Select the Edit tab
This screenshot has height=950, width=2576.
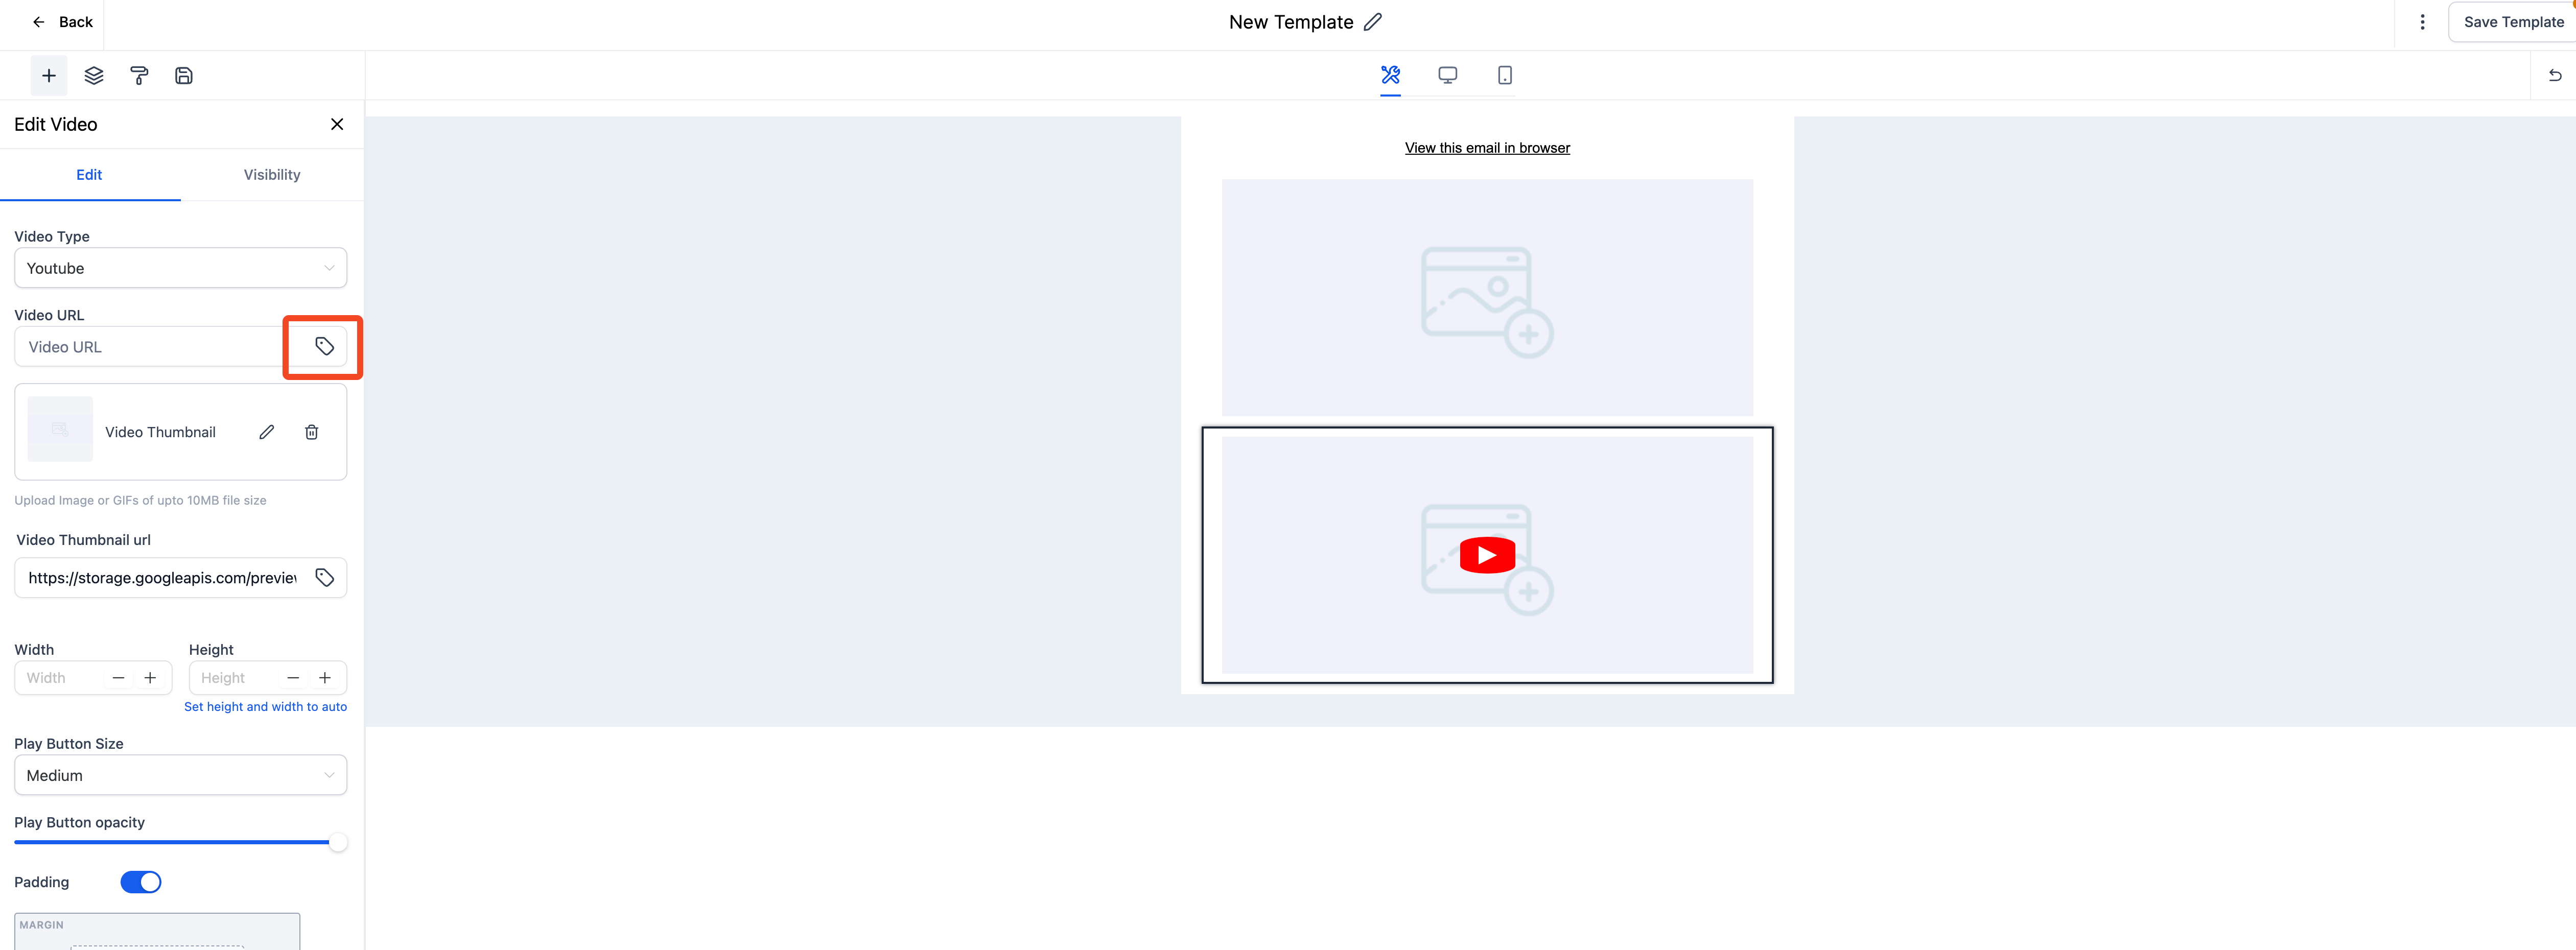point(89,175)
